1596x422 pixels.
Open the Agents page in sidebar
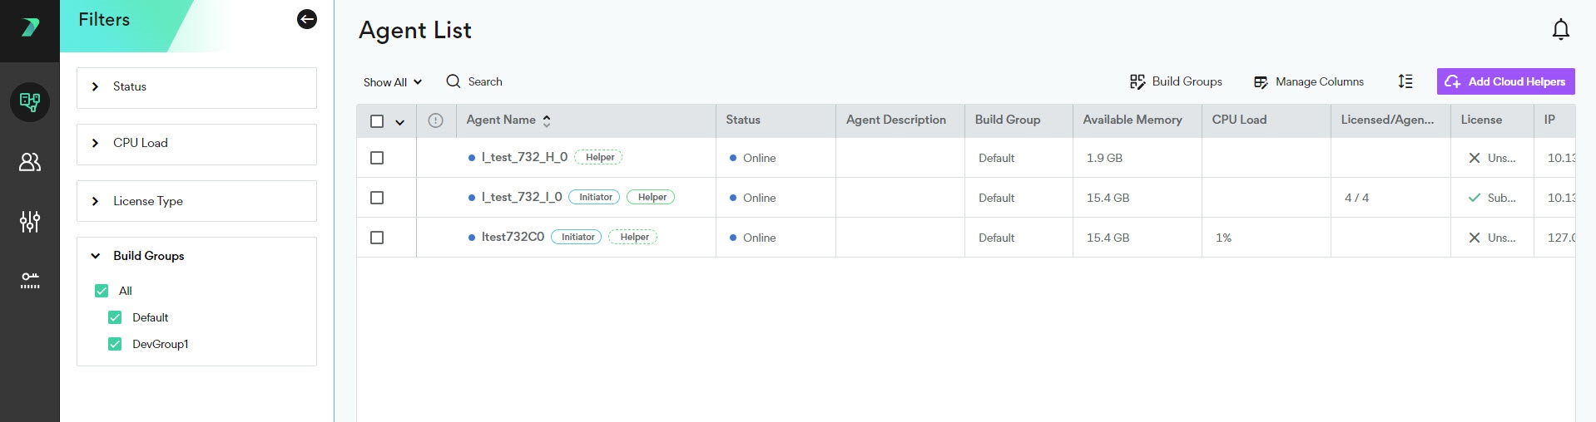pos(30,102)
